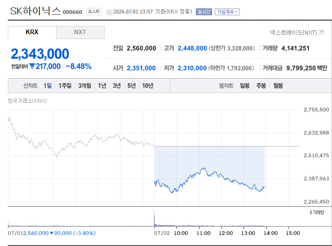The height and width of the screenshot is (246, 332).
Task: Click the 한국거래소(KRX) chart caption
Action: [x=27, y=101]
